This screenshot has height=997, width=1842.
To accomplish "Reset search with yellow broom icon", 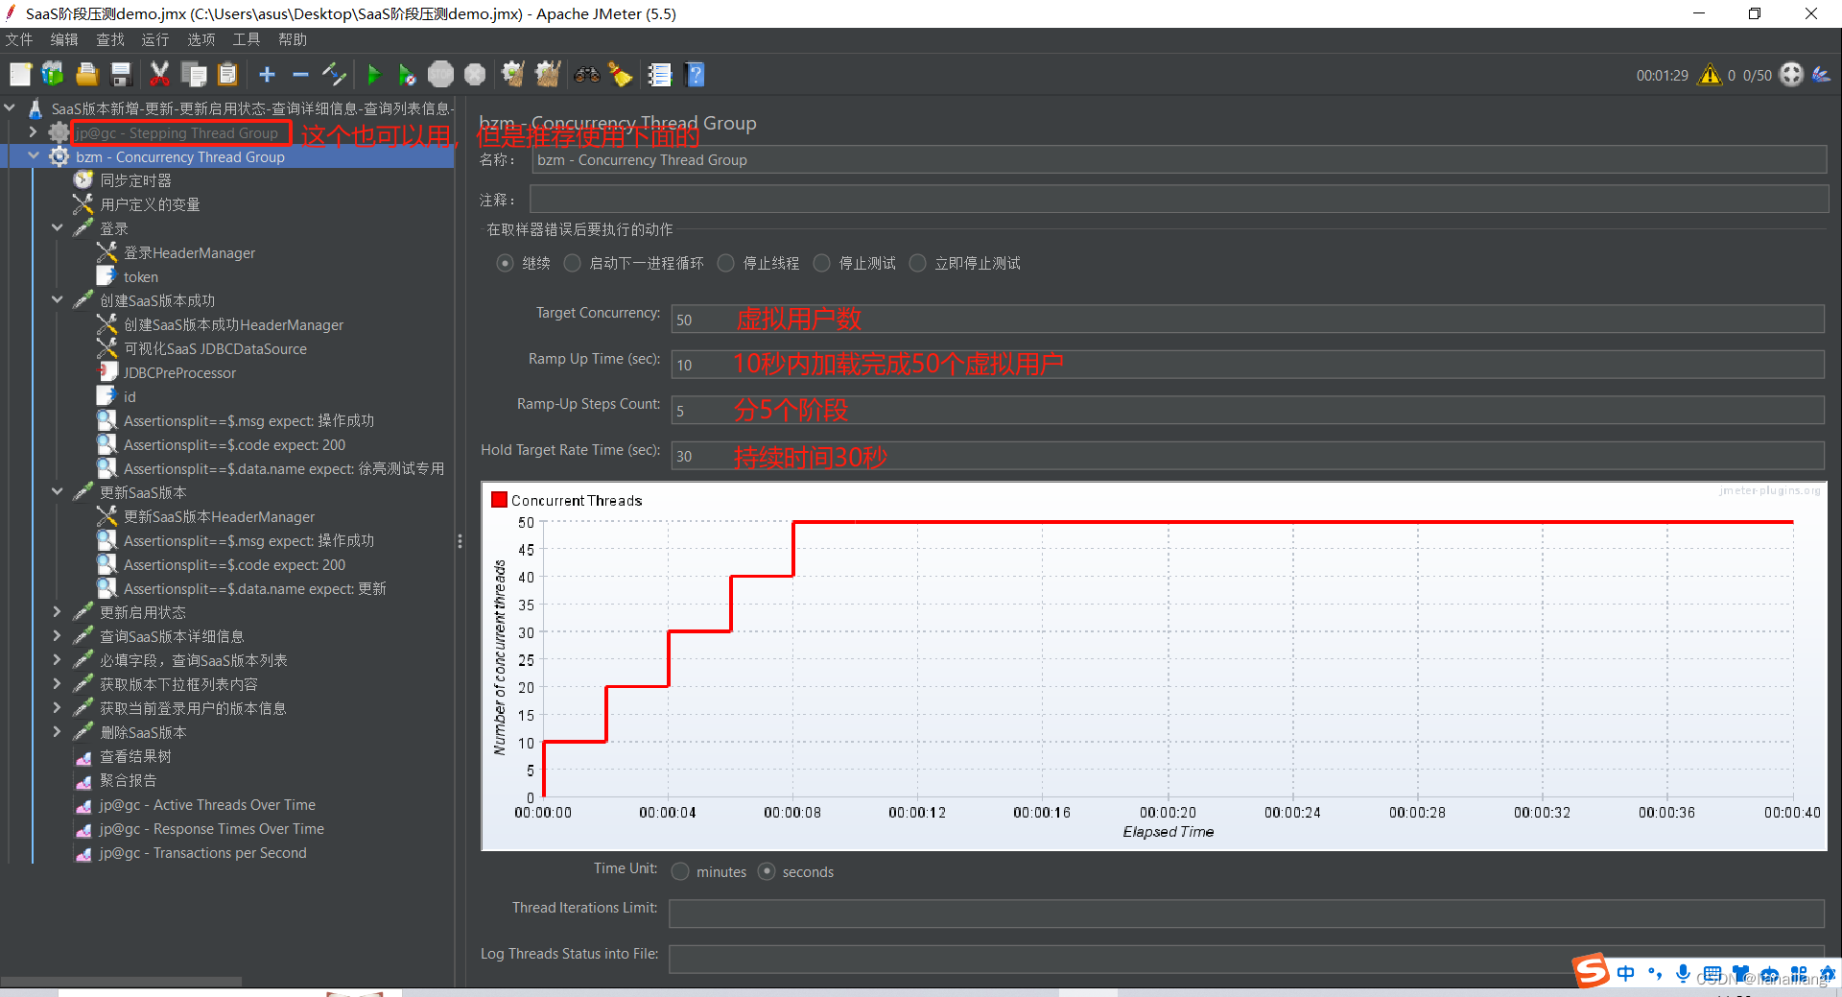I will (x=621, y=75).
